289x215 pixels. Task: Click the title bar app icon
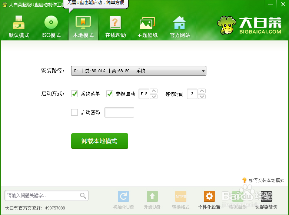tap(4, 4)
